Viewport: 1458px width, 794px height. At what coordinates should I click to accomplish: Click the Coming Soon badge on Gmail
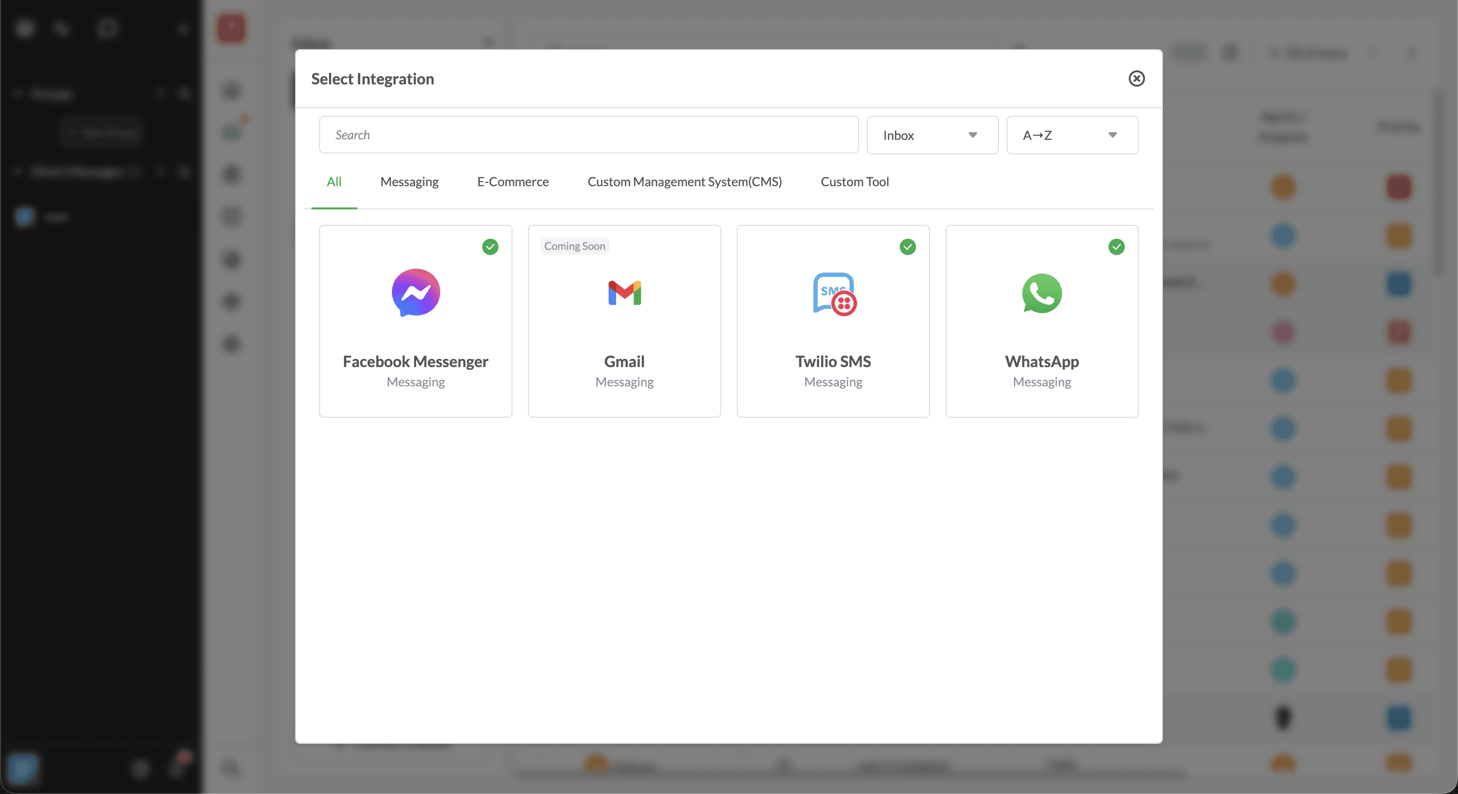(575, 246)
